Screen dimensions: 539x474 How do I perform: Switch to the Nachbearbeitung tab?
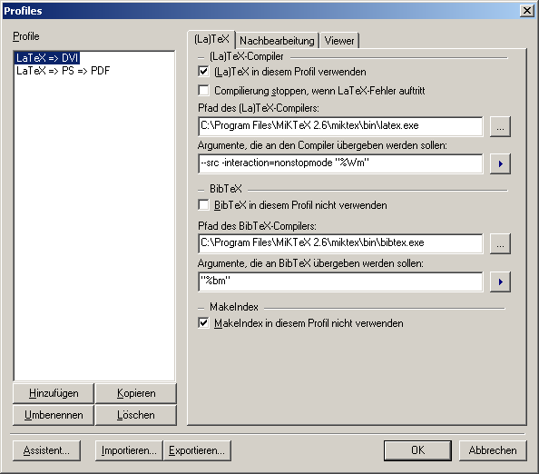[x=277, y=41]
